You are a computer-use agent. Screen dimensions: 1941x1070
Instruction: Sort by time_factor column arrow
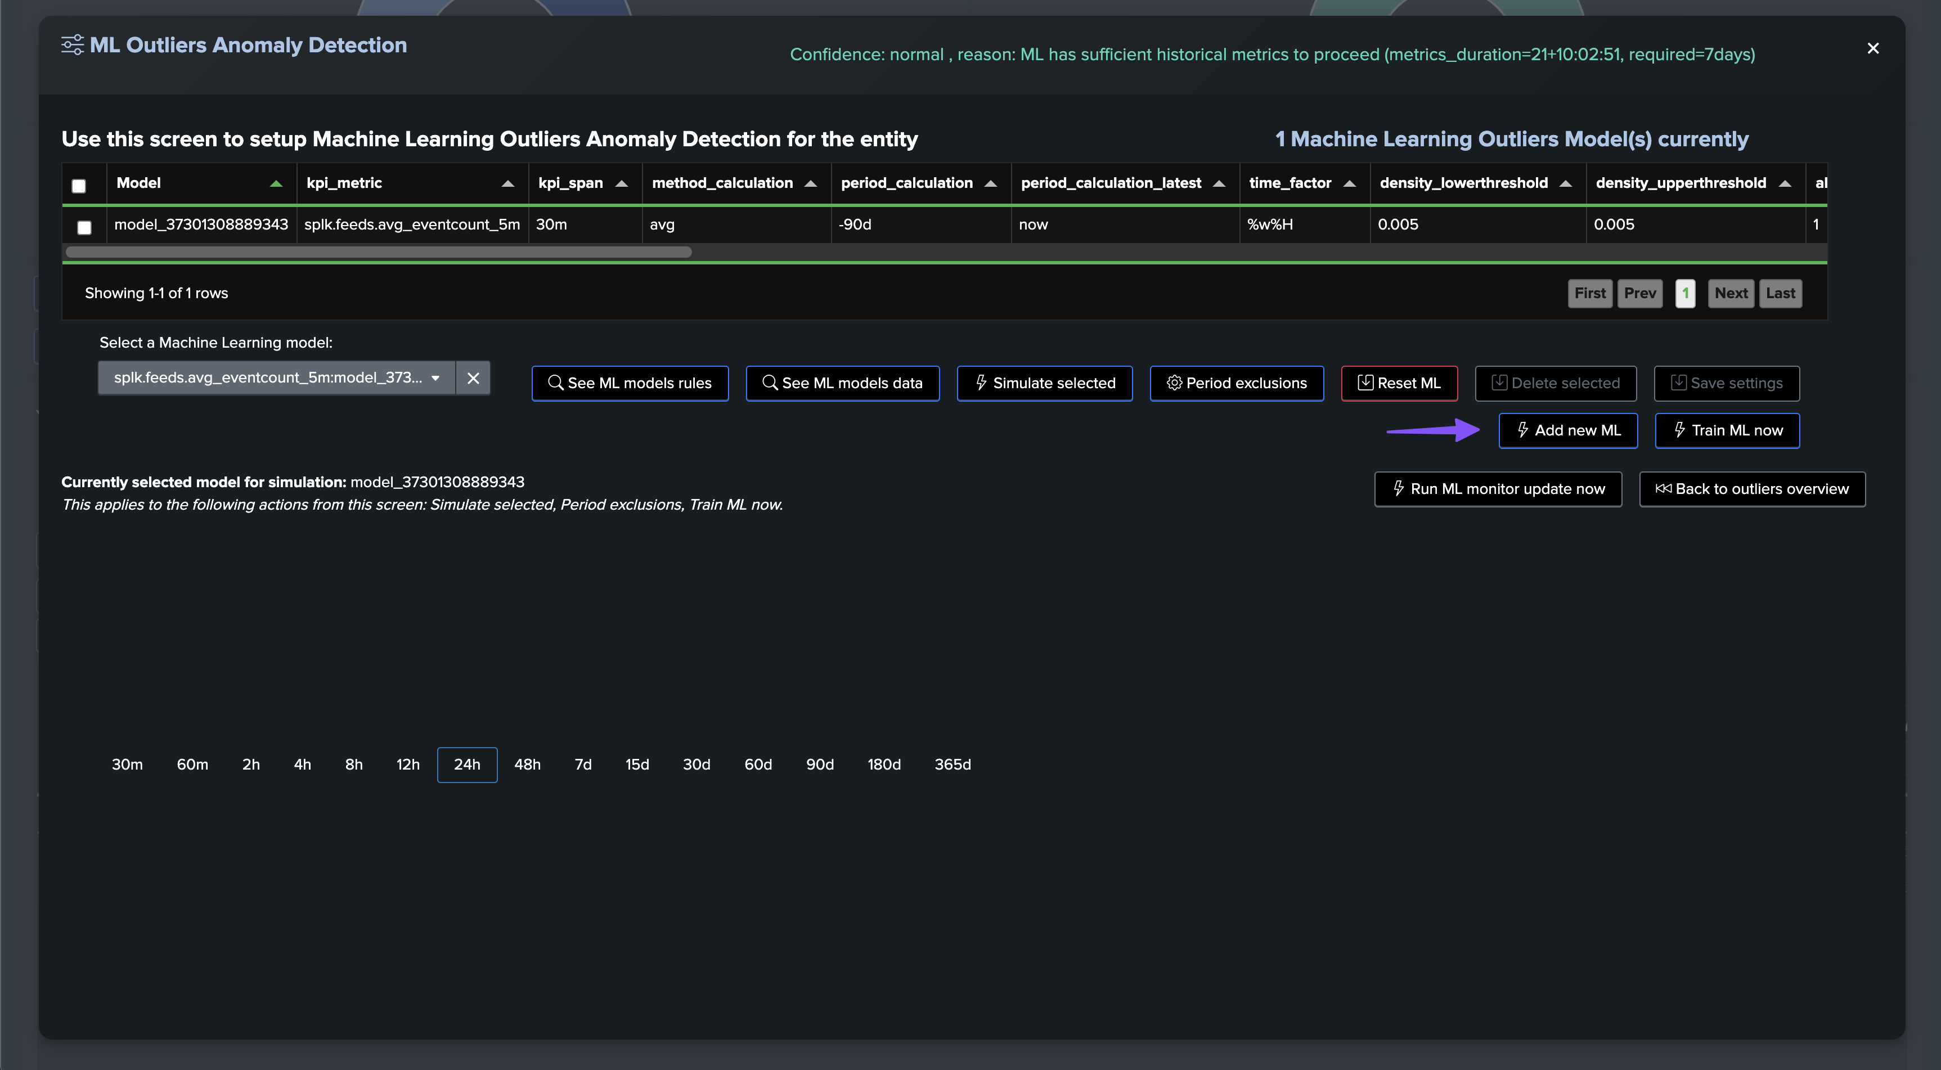click(x=1350, y=184)
